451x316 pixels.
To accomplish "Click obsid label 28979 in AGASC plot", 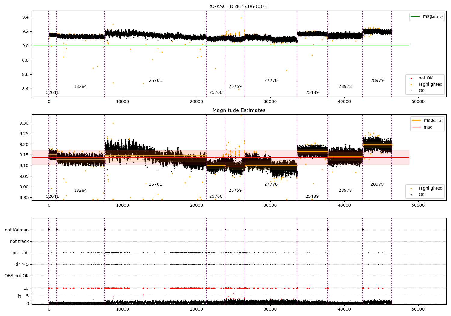I will pos(377,81).
